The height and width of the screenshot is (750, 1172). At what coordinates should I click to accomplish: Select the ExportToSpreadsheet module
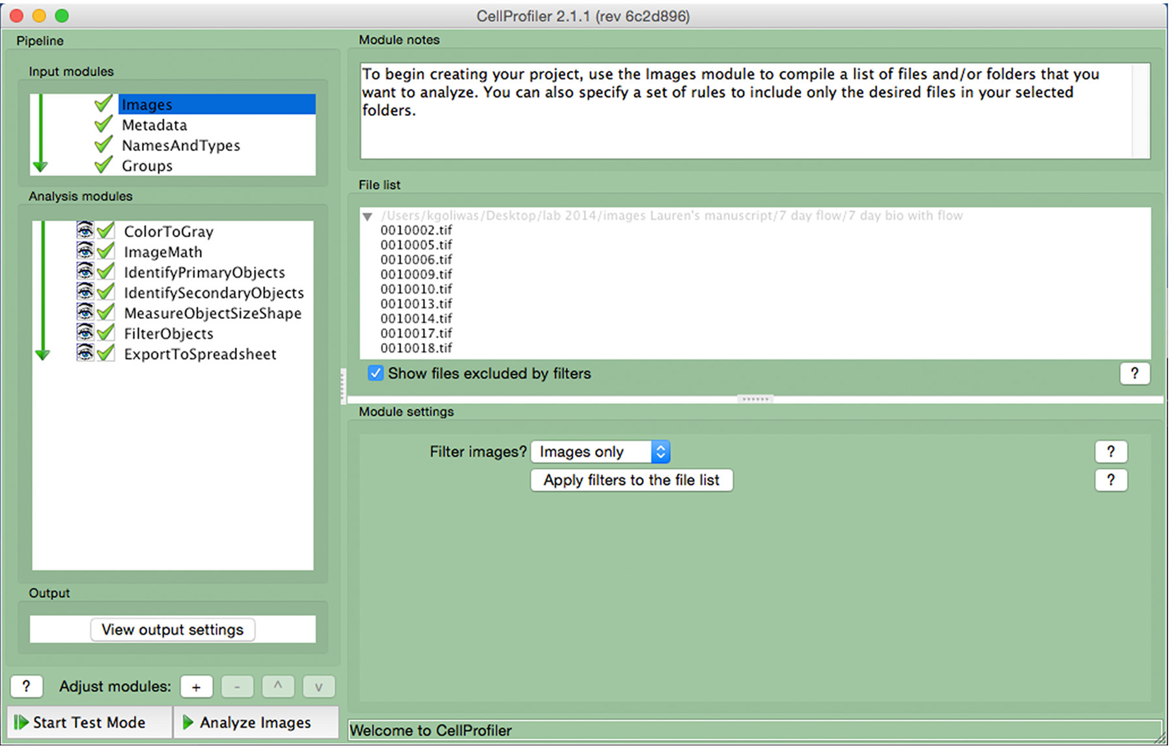201,354
